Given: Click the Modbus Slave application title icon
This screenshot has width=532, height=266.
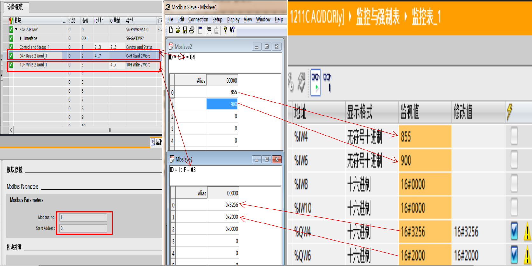Looking at the screenshot, I should point(168,7).
